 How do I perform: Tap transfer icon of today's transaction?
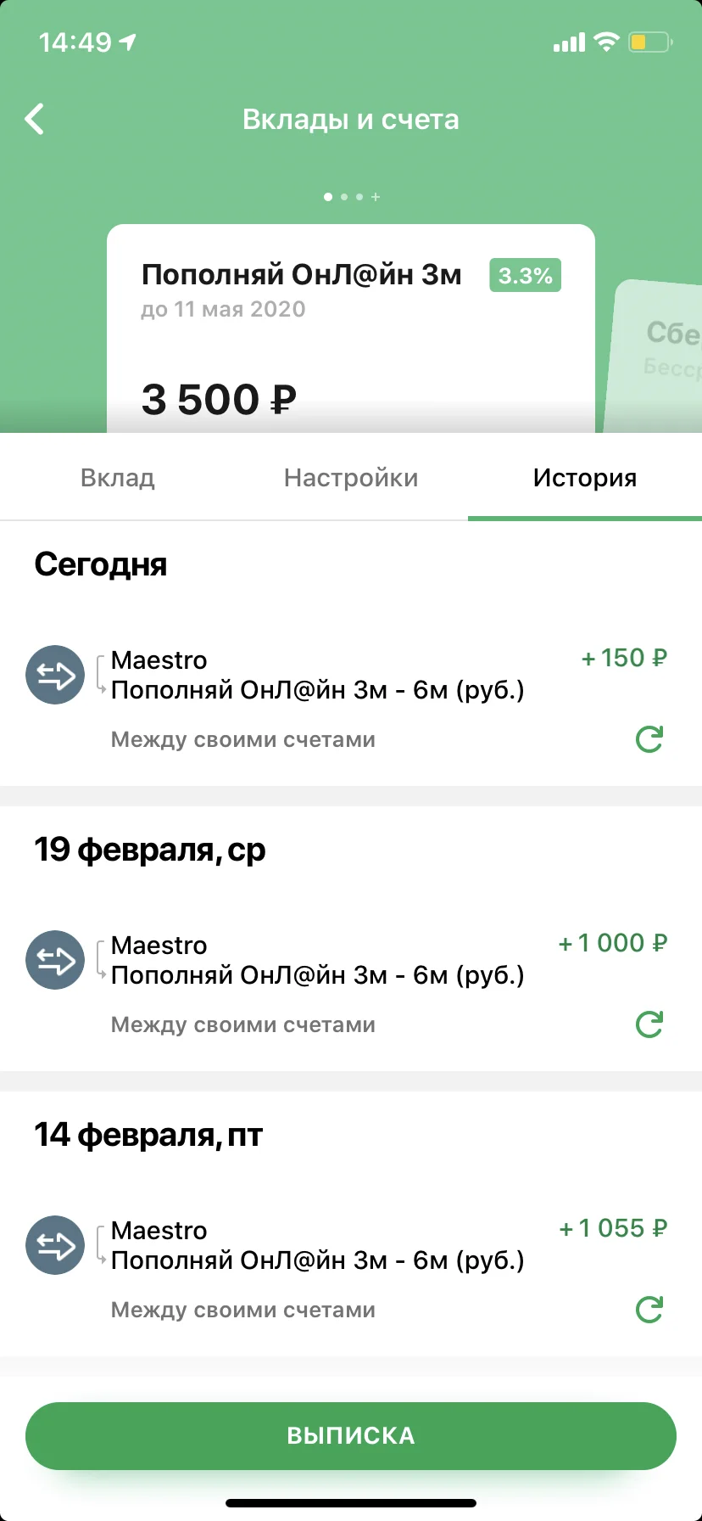(x=55, y=676)
